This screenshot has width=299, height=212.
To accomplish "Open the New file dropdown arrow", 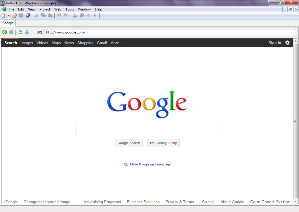I will 9,16.
